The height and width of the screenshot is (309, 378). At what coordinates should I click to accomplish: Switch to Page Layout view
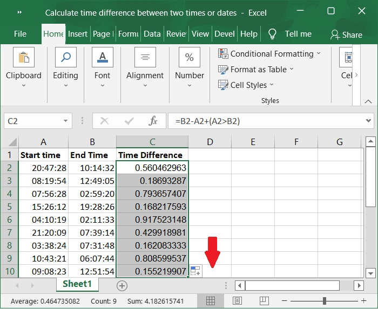237,300
